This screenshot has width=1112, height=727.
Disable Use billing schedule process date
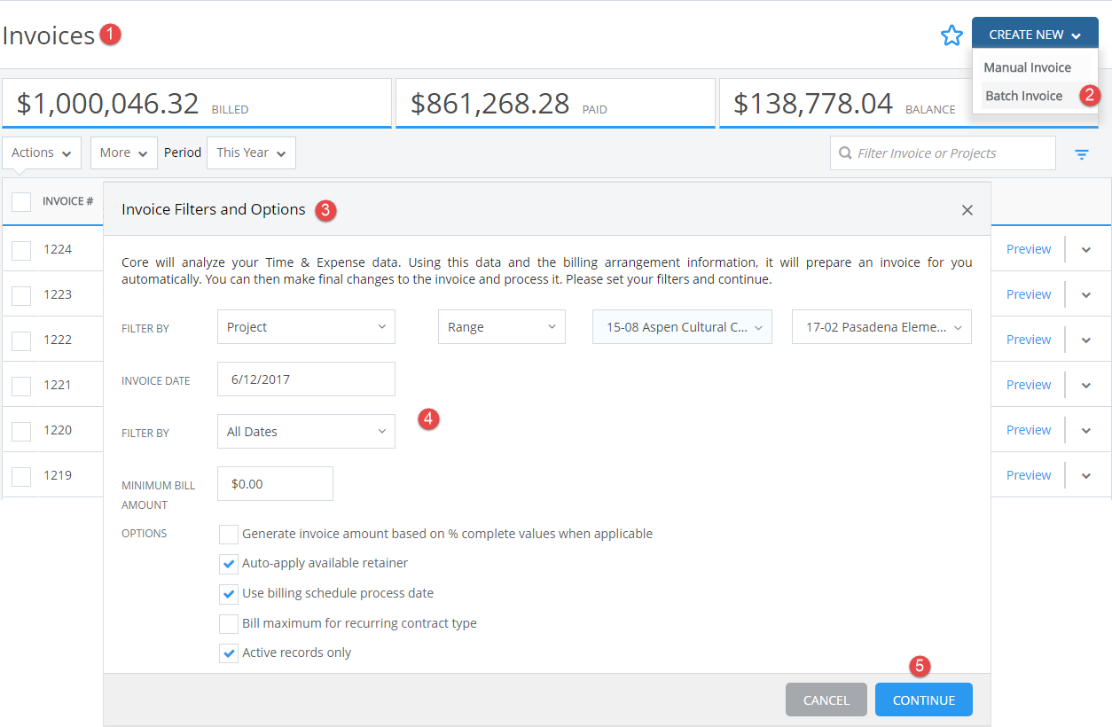228,593
